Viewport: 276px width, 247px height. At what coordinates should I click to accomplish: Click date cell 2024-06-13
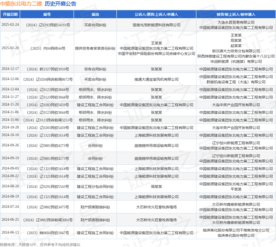tap(10, 232)
